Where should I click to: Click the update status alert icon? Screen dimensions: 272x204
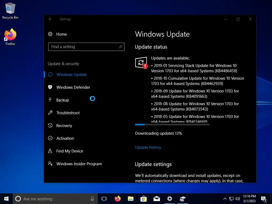point(141,63)
